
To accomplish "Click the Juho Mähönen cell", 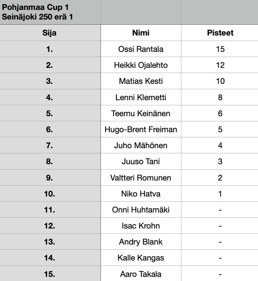I will coord(141,145).
